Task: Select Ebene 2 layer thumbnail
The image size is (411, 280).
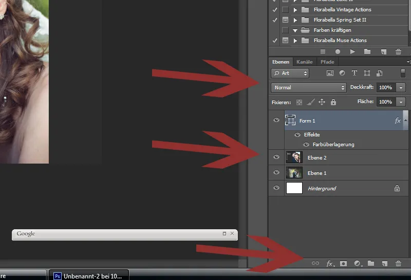Action: (294, 157)
